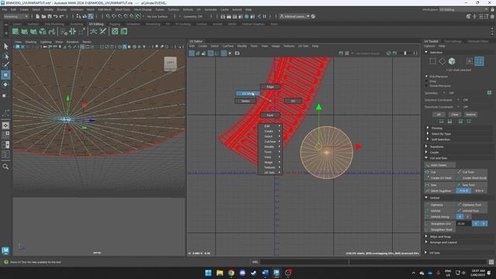496x279 pixels.
Task: Expand the Soft Selection section
Action: tap(428, 139)
